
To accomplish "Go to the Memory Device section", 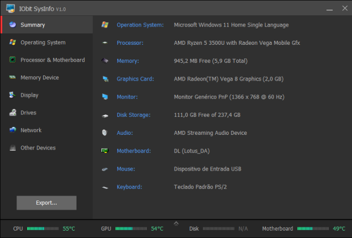I will [x=46, y=78].
